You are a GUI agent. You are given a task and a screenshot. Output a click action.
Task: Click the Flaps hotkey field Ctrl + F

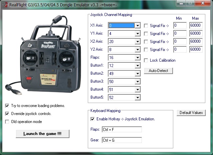pos(122,130)
